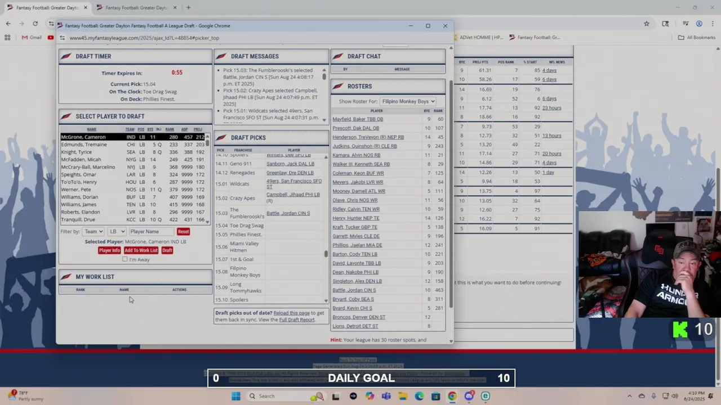Select Werner, Pete in player list
Viewport: 721px width, 405px height.
(133, 190)
